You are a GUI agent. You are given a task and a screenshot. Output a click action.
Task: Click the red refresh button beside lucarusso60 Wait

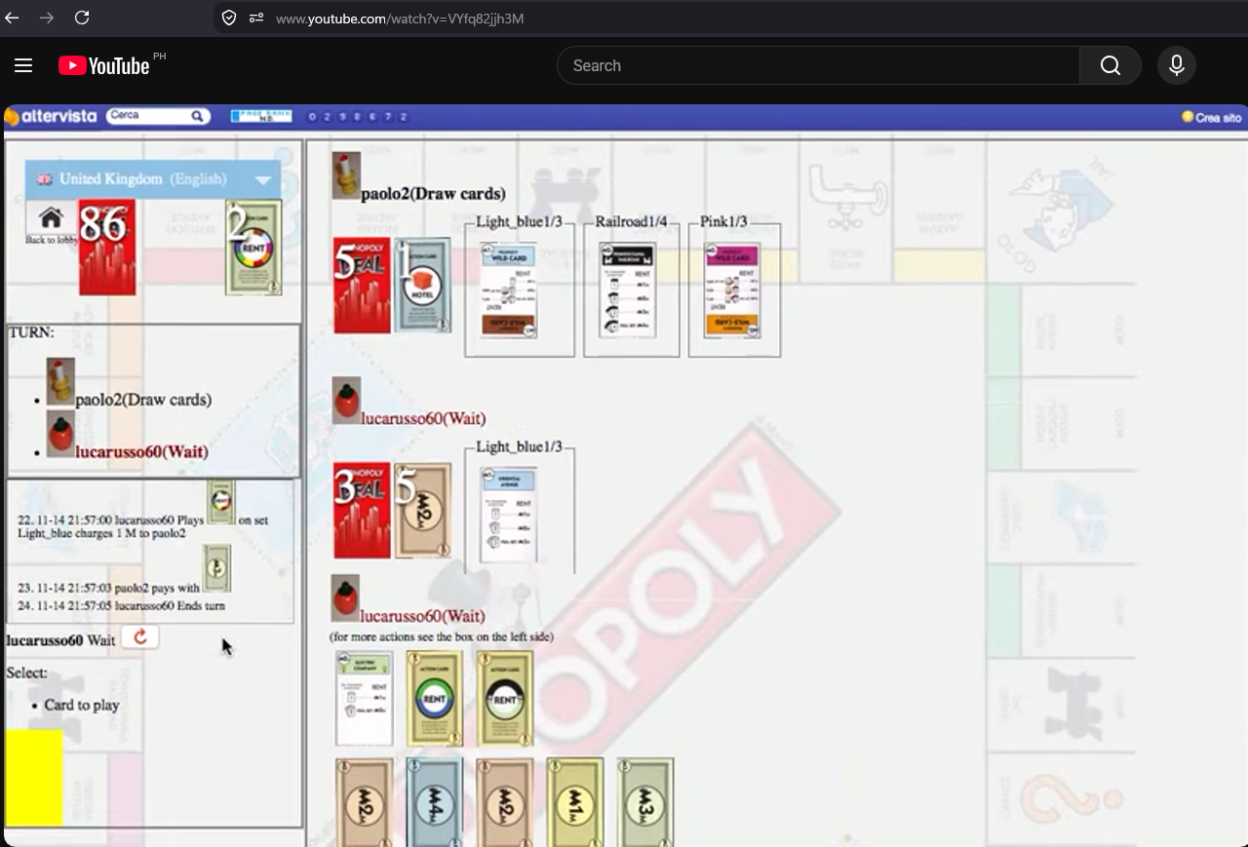pos(140,637)
